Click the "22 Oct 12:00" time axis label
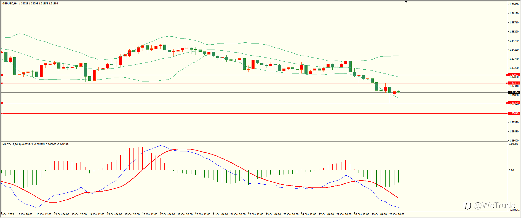 [256, 214]
